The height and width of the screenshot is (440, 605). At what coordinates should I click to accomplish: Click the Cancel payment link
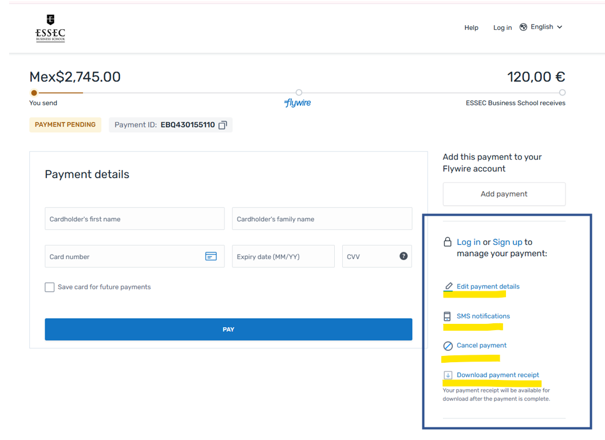click(481, 346)
